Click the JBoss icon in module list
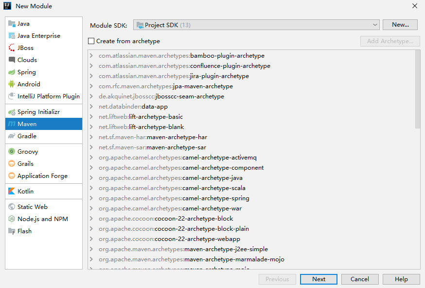Viewport: 425px width, 288px height. (12, 48)
